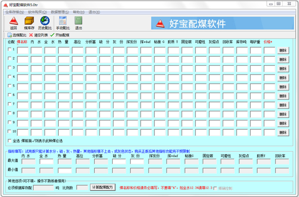Open 软件购买(O) menu
The image size is (299, 197).
click(37, 12)
